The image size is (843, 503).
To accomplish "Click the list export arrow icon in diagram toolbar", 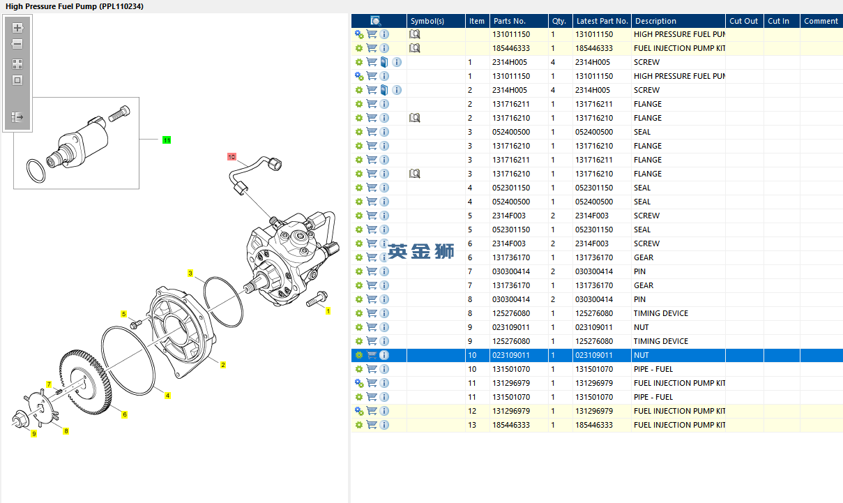I will pyautogui.click(x=17, y=117).
